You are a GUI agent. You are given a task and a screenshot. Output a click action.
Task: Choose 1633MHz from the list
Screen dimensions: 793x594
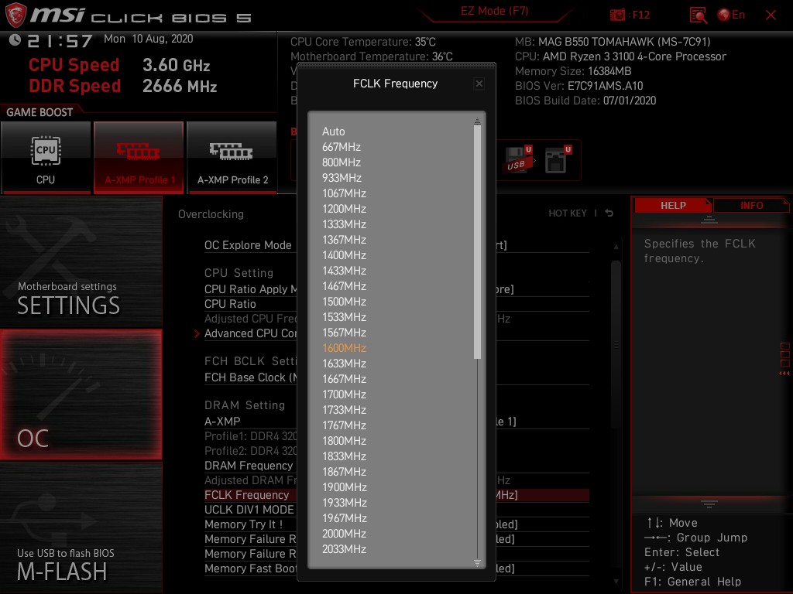click(x=344, y=364)
